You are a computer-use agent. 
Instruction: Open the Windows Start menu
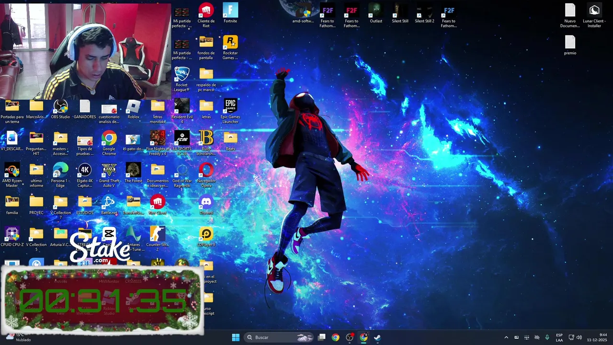pyautogui.click(x=236, y=337)
